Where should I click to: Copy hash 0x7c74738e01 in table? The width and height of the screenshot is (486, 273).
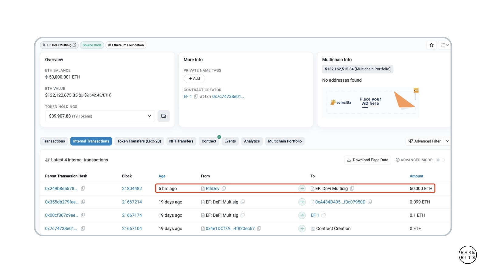click(x=83, y=228)
